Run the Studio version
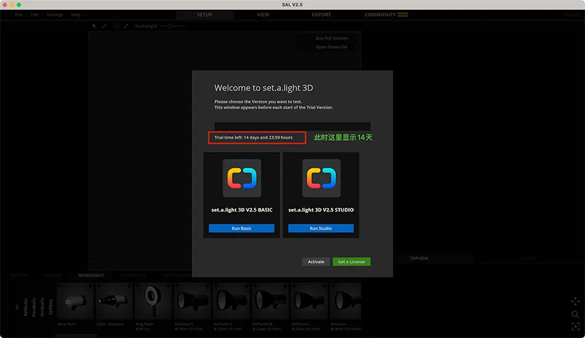Viewport: 585px width, 338px height. click(x=321, y=228)
